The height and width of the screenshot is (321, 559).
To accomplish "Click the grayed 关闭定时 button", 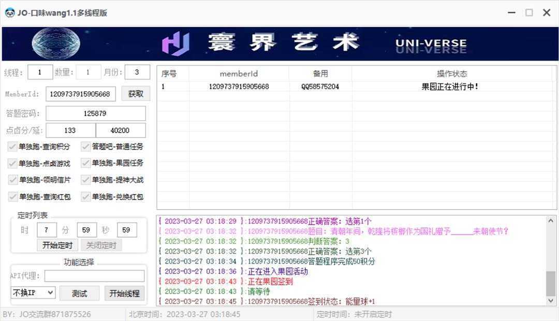I will [x=101, y=245].
